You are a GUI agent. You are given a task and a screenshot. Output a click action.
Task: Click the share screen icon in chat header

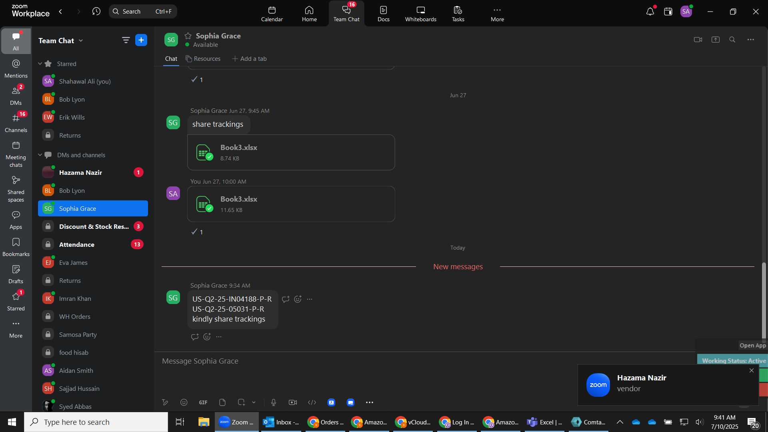(x=716, y=40)
